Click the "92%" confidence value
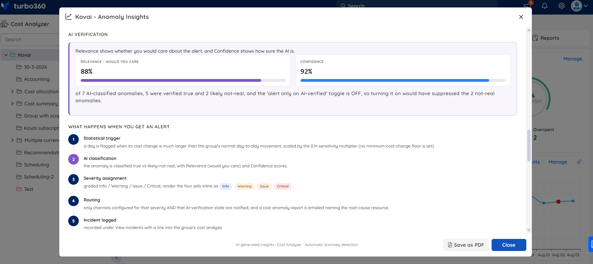Viewport: 593px width, 264px height. pyautogui.click(x=306, y=72)
